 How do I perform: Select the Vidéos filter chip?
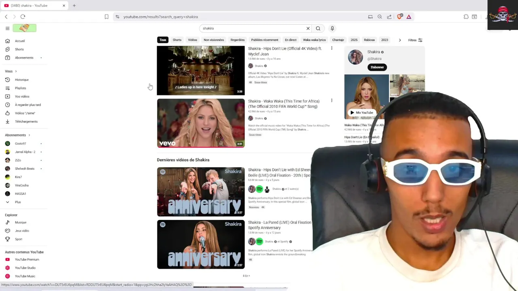pyautogui.click(x=192, y=40)
